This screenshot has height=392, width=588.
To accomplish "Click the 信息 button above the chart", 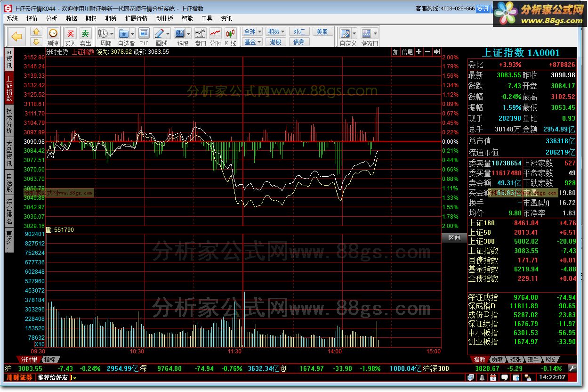I will pyautogui.click(x=408, y=52).
